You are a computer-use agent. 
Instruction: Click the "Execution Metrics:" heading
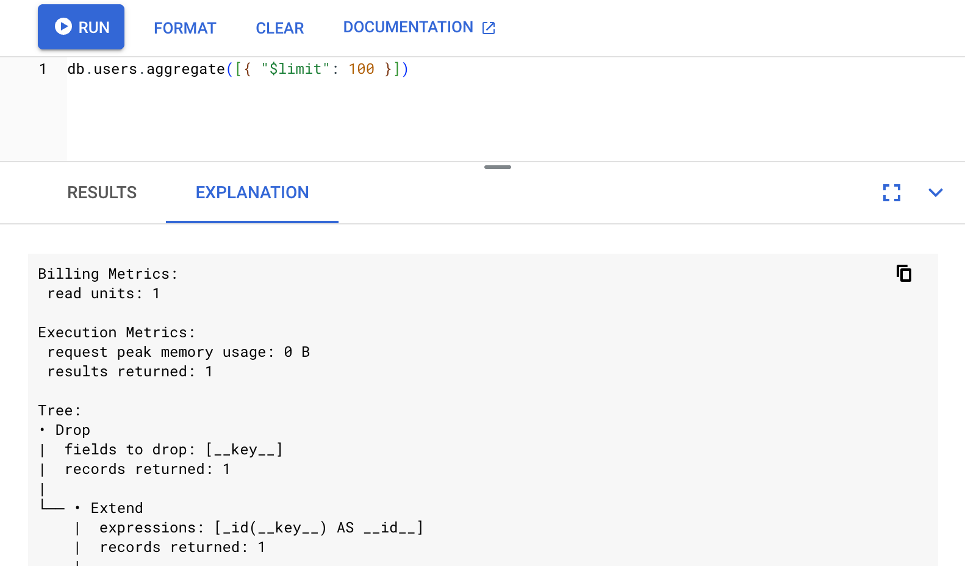point(117,332)
